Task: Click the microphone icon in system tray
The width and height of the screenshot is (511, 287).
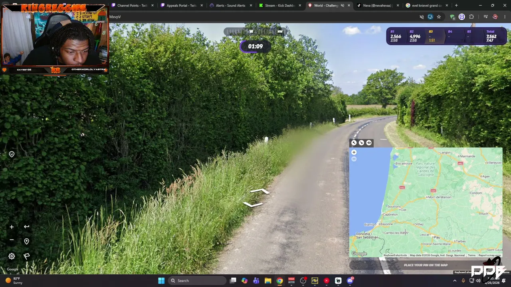Action: pos(463,281)
